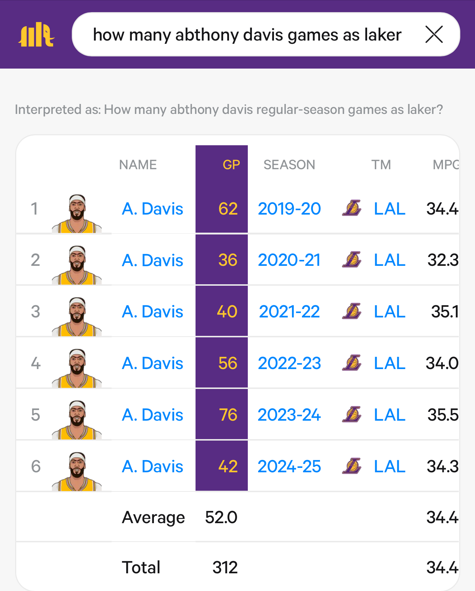Viewport: 475px width, 591px height.
Task: Click Anthony Davis portrait in row 1
Action: 77,214
